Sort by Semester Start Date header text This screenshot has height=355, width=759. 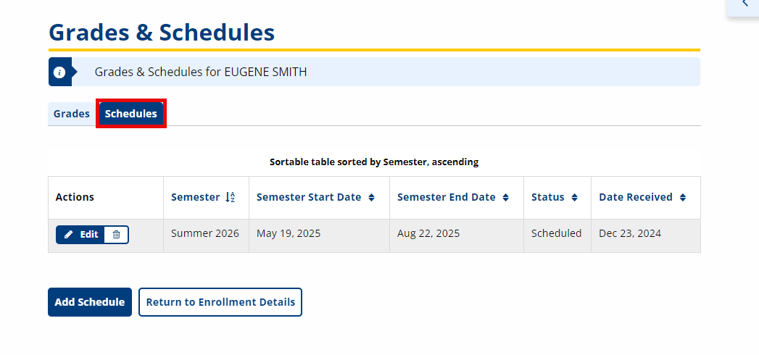(x=309, y=197)
